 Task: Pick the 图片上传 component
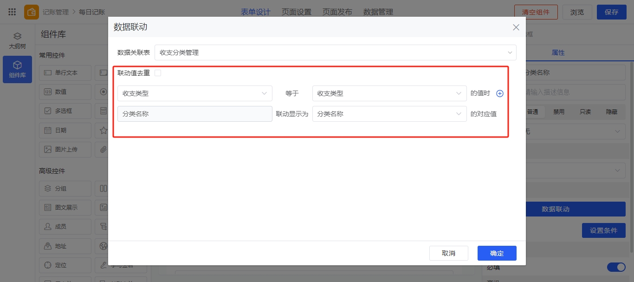coord(65,150)
